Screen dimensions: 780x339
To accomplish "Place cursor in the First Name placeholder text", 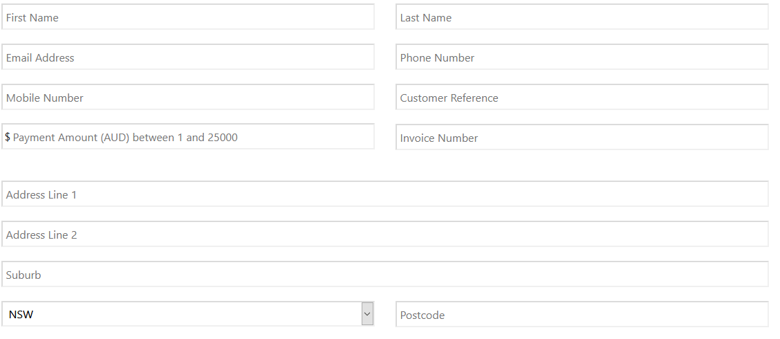I will [x=32, y=18].
